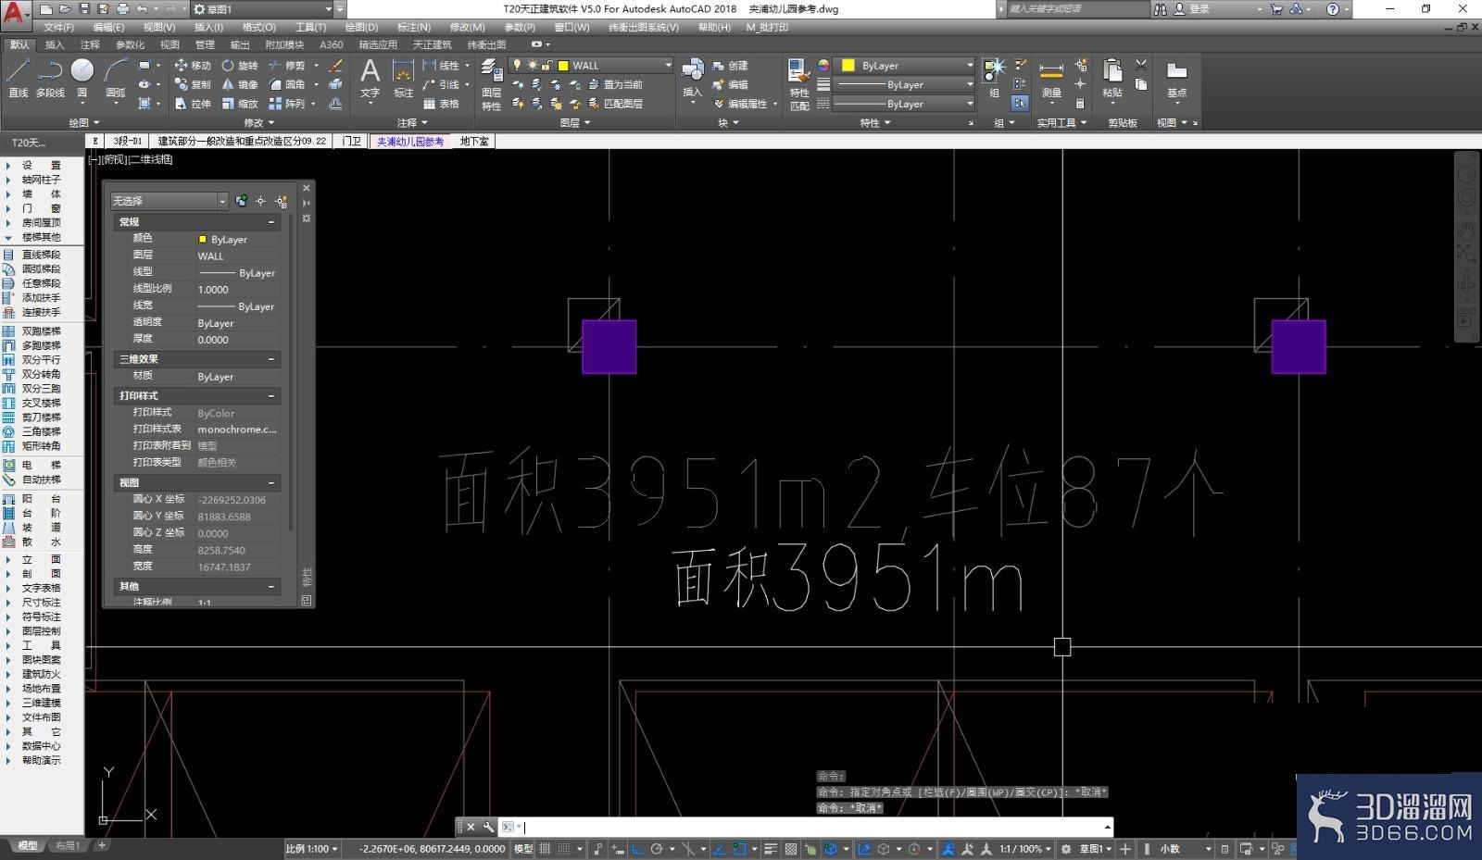This screenshot has width=1482, height=860.
Task: Click Match Properties (特性匹配) icon
Action: pyautogui.click(x=798, y=83)
